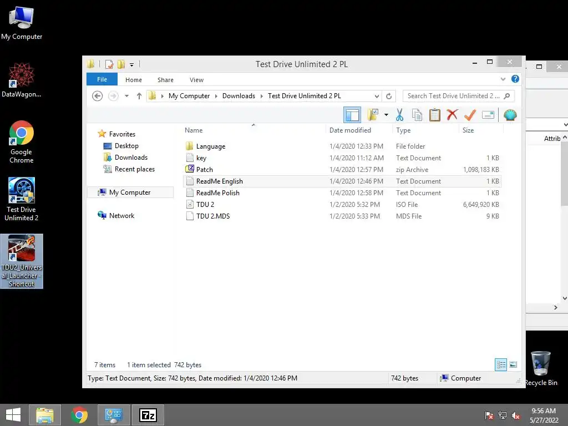Select the ReadMe Polish file
This screenshot has height=426, width=568.
[x=342, y=192]
